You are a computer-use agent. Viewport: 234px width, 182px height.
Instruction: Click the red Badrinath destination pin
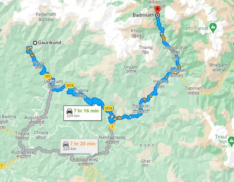click(x=157, y=9)
